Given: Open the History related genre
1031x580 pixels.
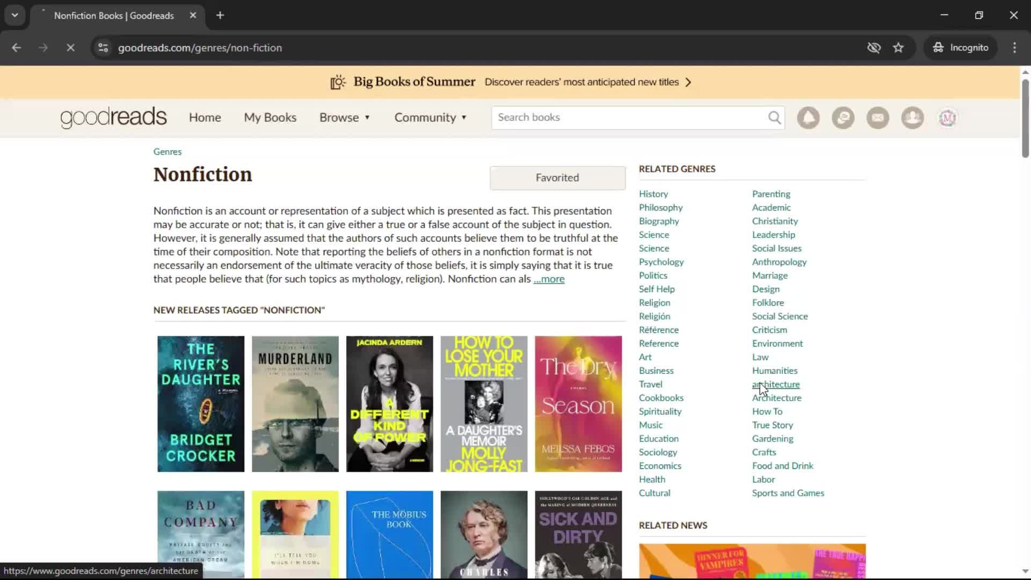Looking at the screenshot, I should pos(654,194).
